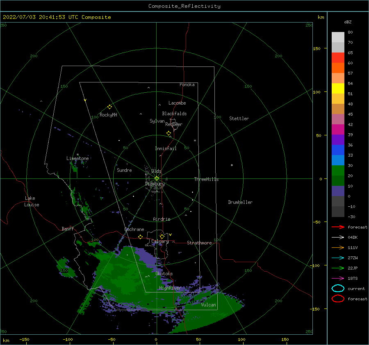Click the HighRiver label
Image resolution: width=369 pixels, height=345 pixels.
tap(170, 288)
